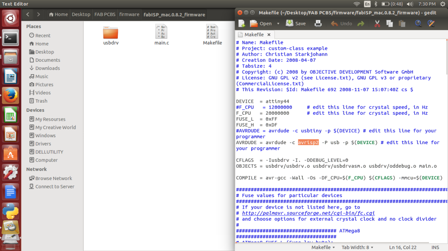
Task: Close the Makefile tab
Action: point(269,35)
